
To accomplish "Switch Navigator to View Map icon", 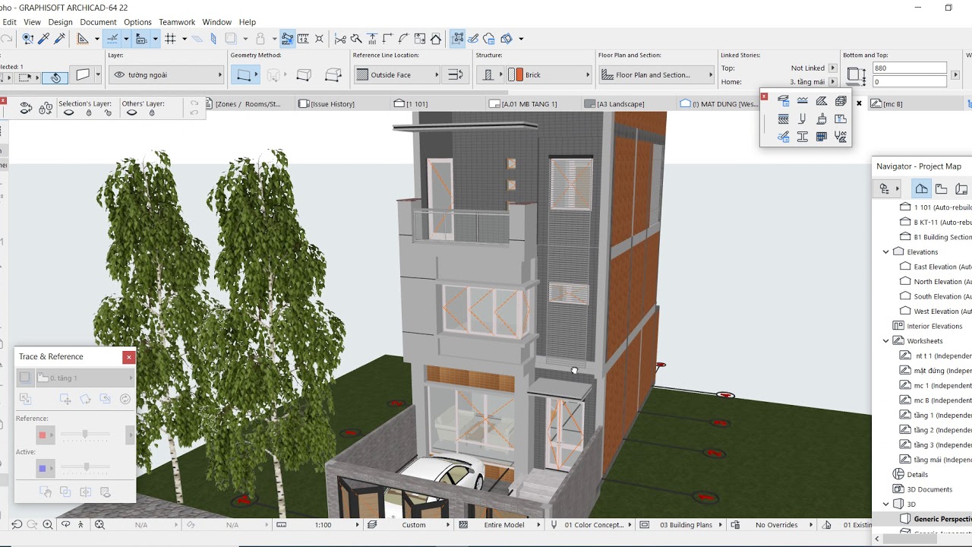I will 941,188.
